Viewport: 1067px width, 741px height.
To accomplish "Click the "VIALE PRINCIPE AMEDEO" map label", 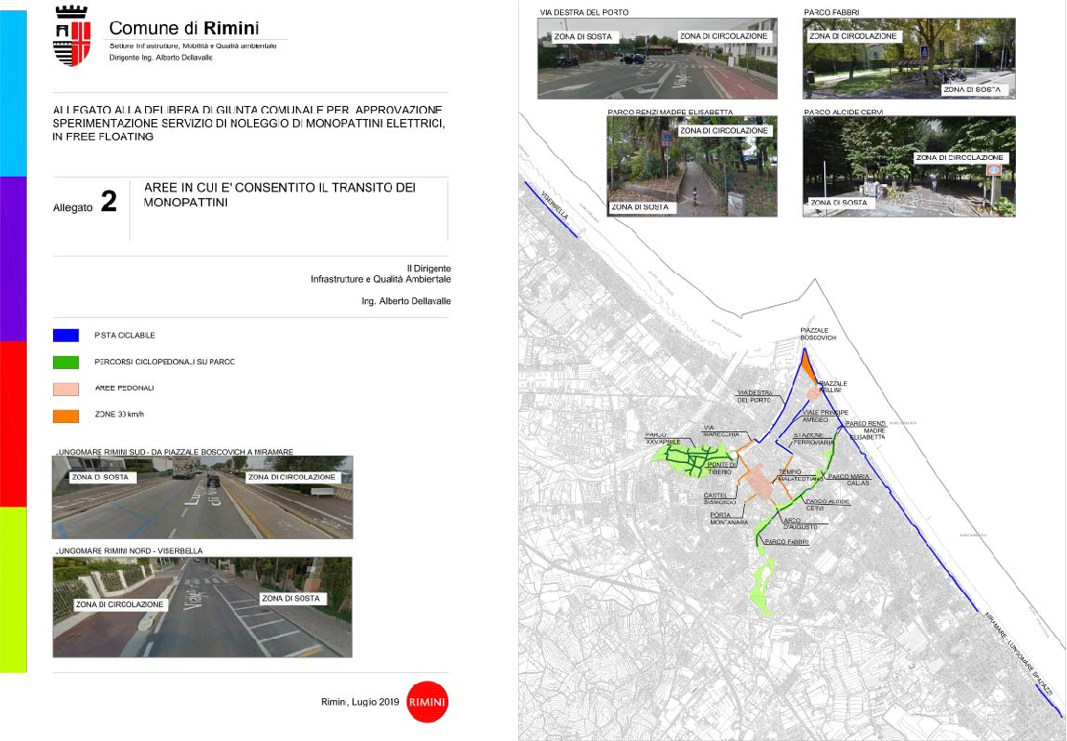I will click(x=825, y=416).
